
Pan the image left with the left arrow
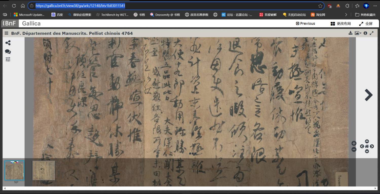[362, 146]
